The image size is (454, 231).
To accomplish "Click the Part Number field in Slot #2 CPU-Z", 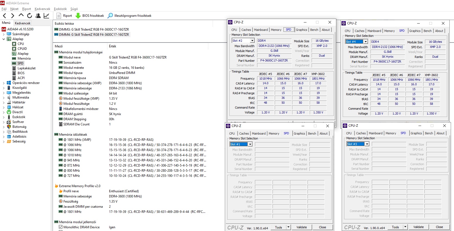I will click(x=274, y=60).
